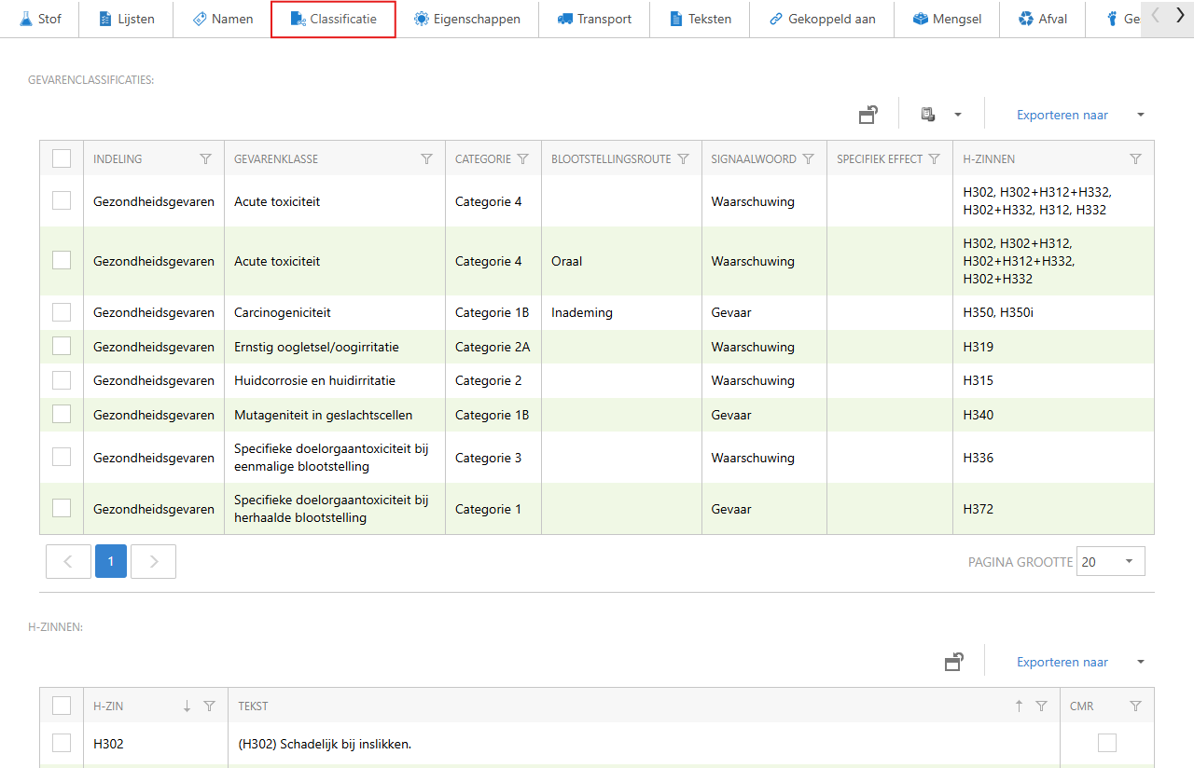Click the Mutageniteit in geslachtscellen row cell
The height and width of the screenshot is (768, 1194).
[323, 415]
